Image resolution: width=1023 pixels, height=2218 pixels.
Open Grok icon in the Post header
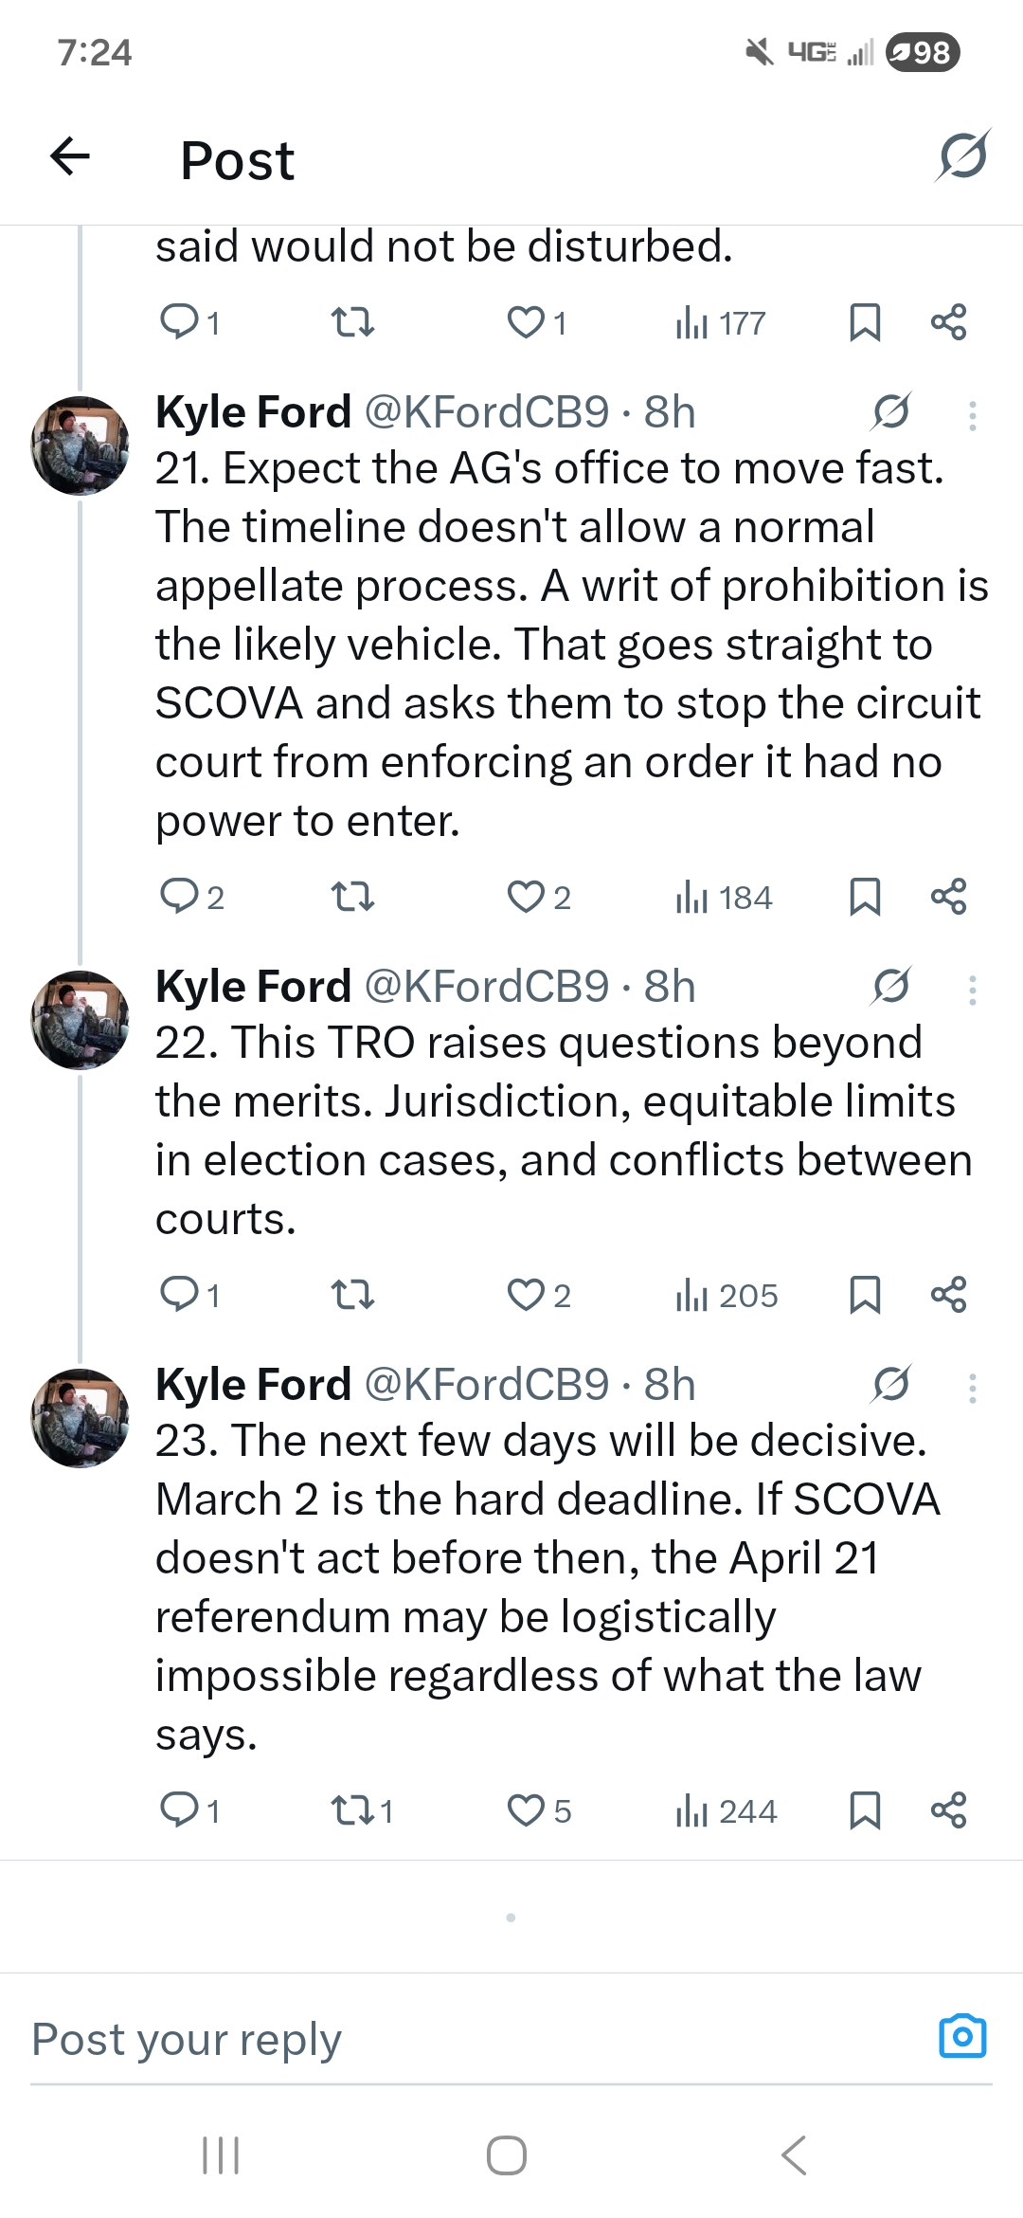(962, 156)
